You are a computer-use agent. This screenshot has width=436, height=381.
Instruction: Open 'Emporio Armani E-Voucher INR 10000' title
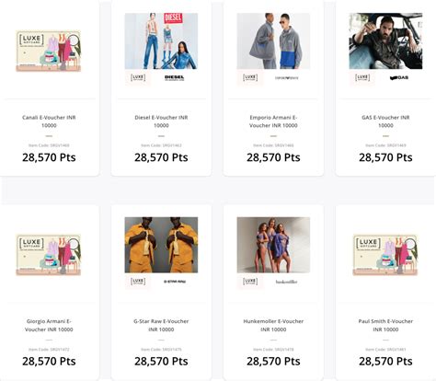(273, 121)
